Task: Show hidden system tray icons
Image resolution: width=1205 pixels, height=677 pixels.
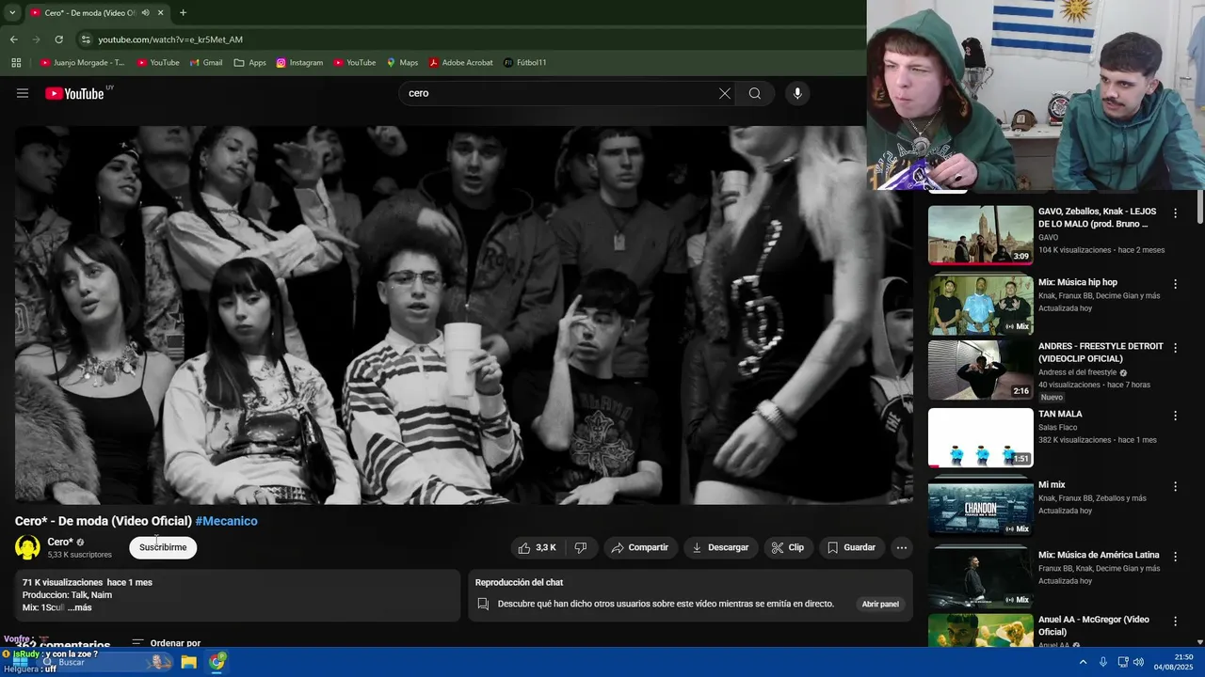Action: tap(1083, 662)
